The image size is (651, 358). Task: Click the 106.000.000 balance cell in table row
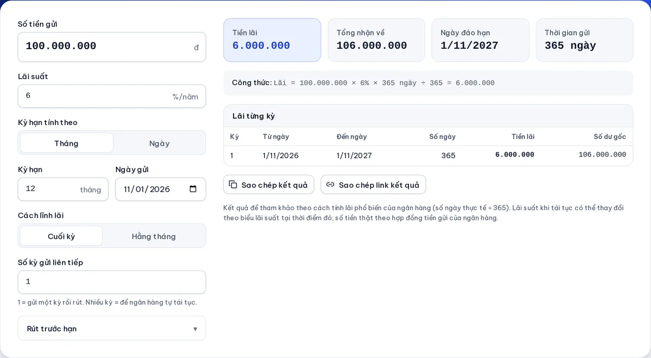tap(602, 155)
